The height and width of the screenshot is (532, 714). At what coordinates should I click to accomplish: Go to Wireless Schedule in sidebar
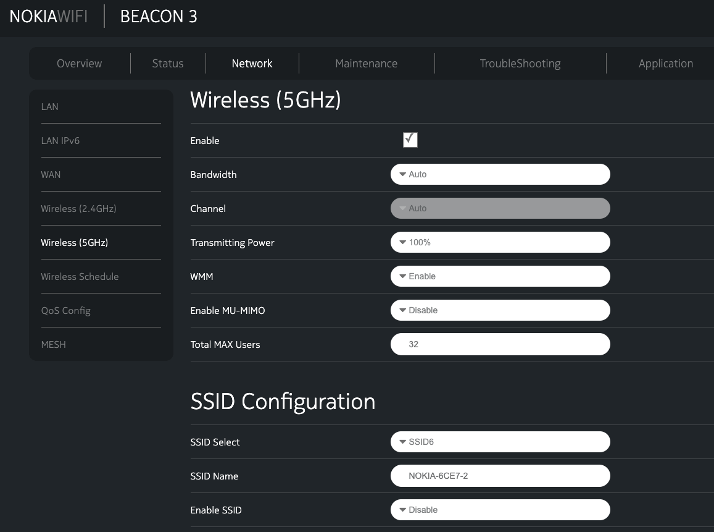tap(80, 277)
